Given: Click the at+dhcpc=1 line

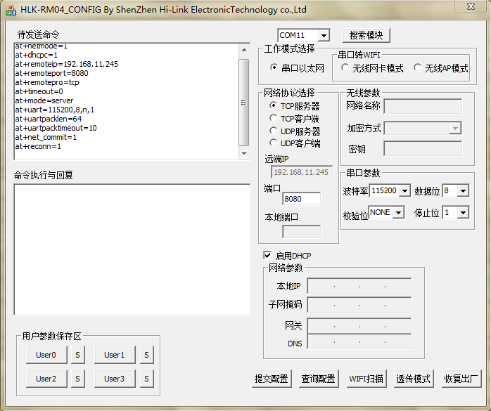Looking at the screenshot, I should coord(37,55).
